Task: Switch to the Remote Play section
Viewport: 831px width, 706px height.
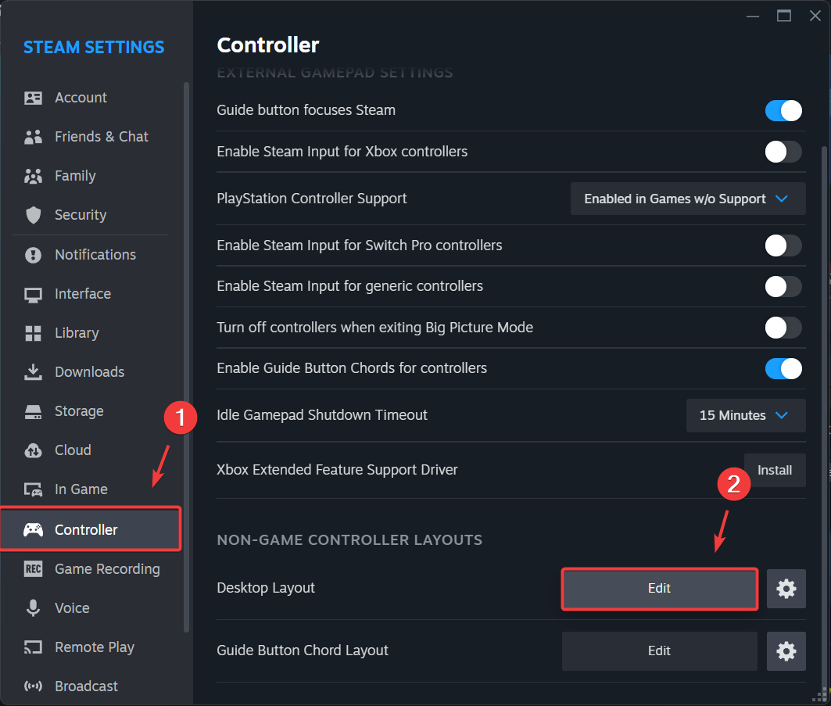Action: tap(94, 647)
